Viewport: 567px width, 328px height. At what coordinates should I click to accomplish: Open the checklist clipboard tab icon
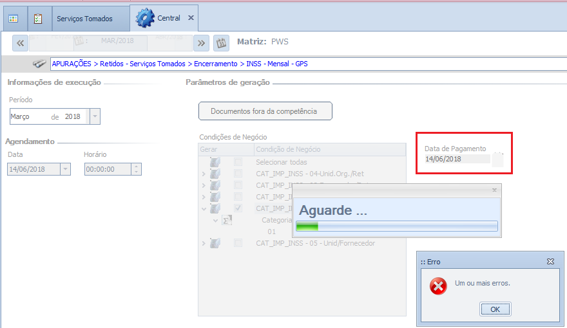[38, 19]
